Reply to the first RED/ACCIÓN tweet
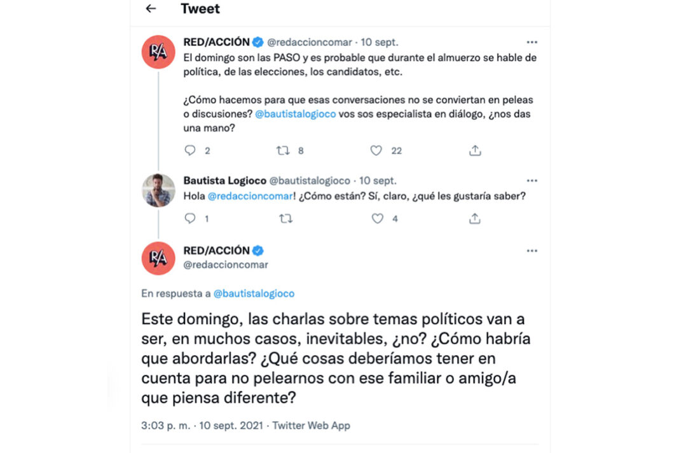Image resolution: width=679 pixels, height=453 pixels. tap(190, 151)
